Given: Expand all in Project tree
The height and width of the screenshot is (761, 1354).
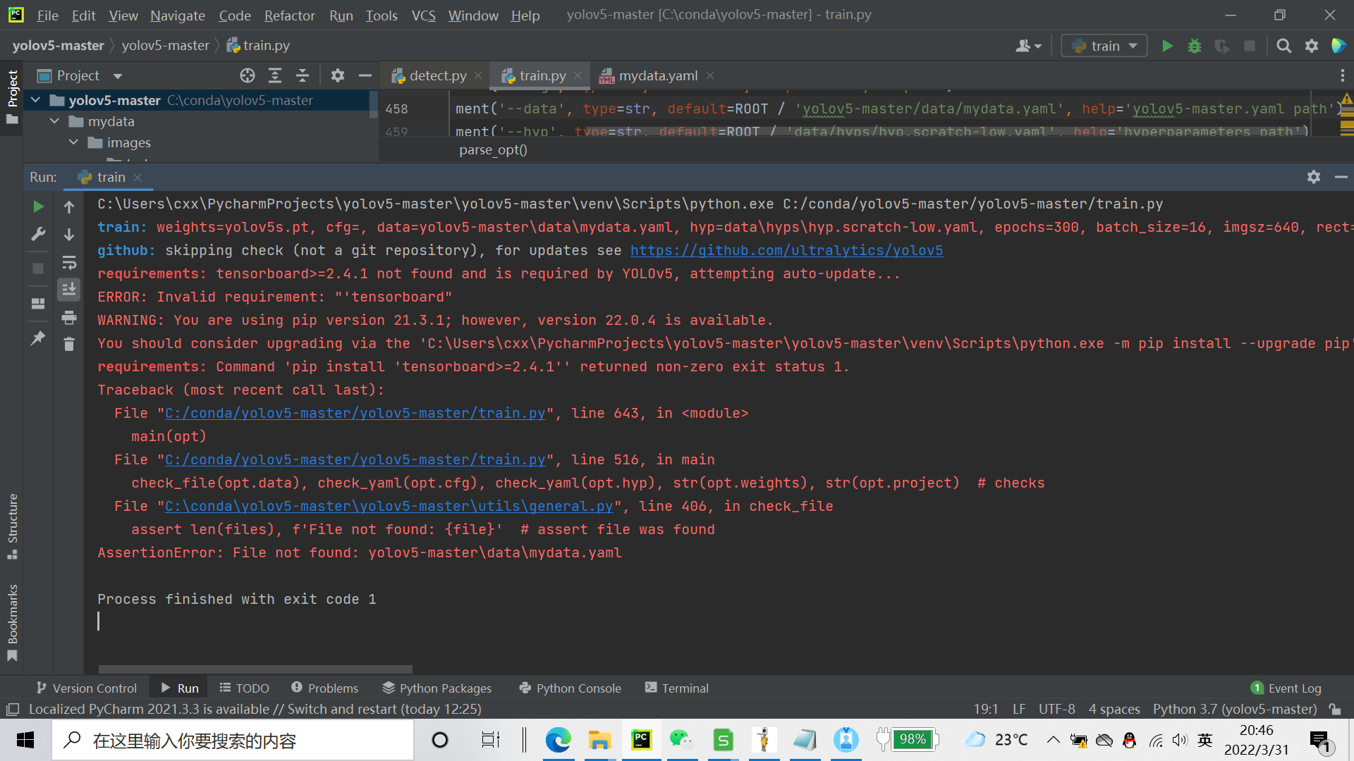Looking at the screenshot, I should click(275, 75).
